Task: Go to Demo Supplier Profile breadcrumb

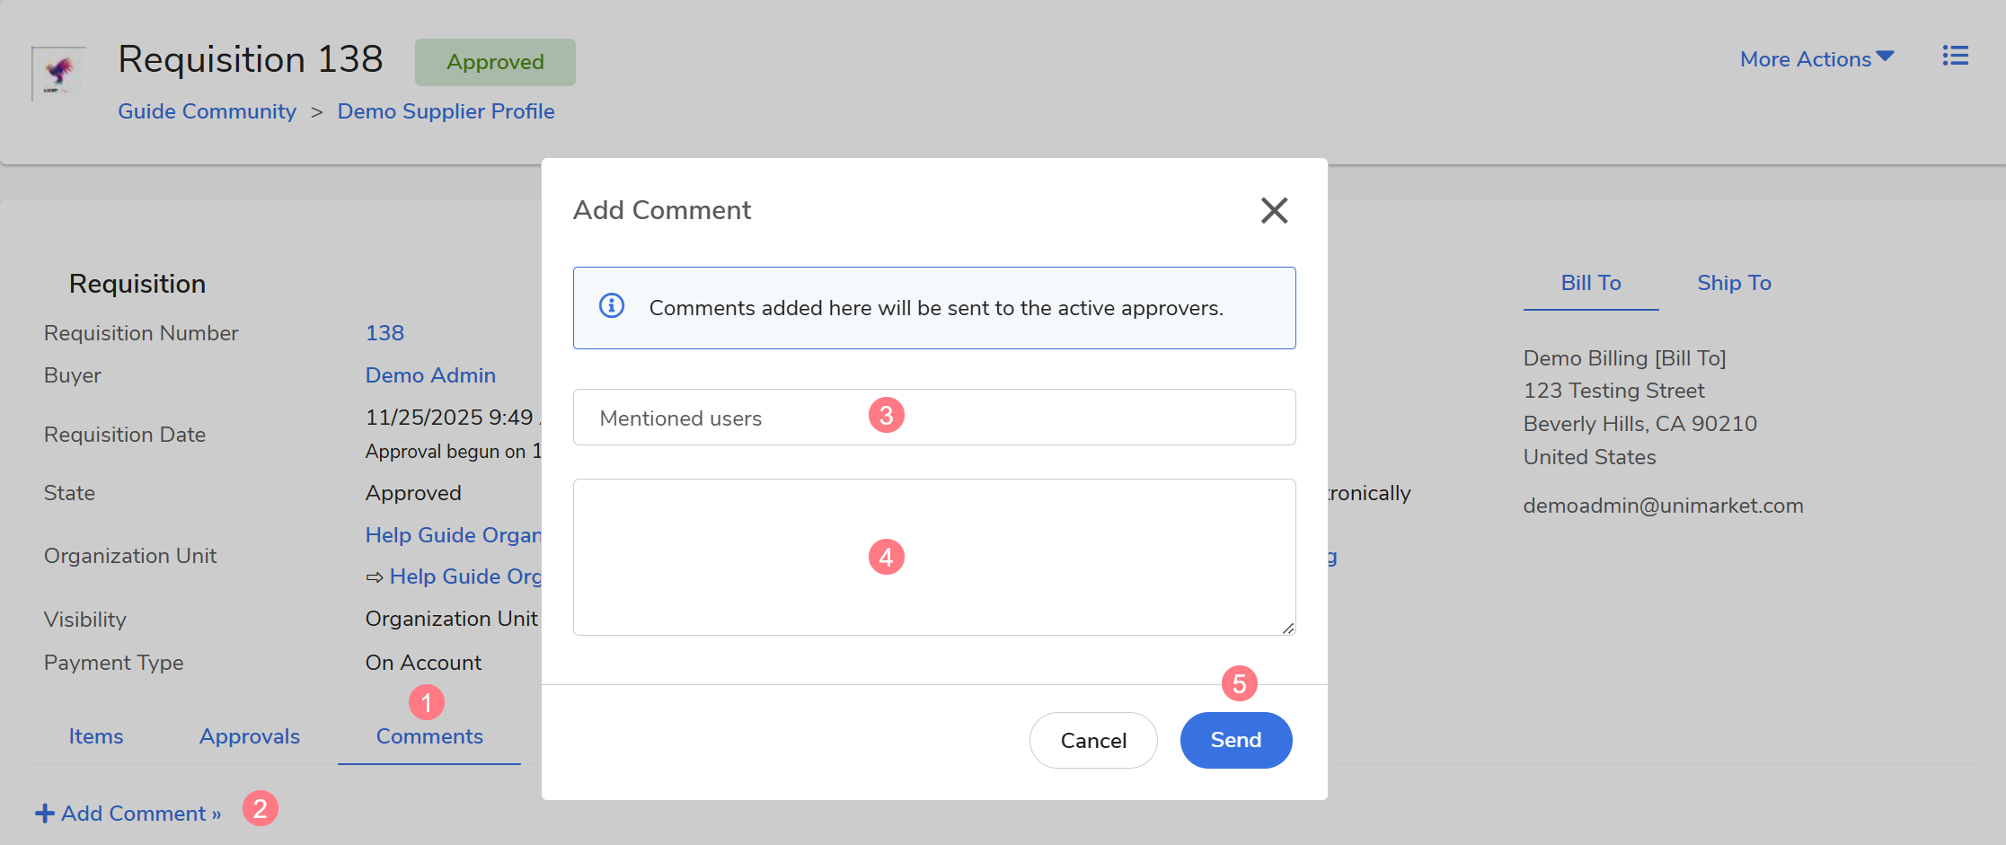Action: coord(446,111)
